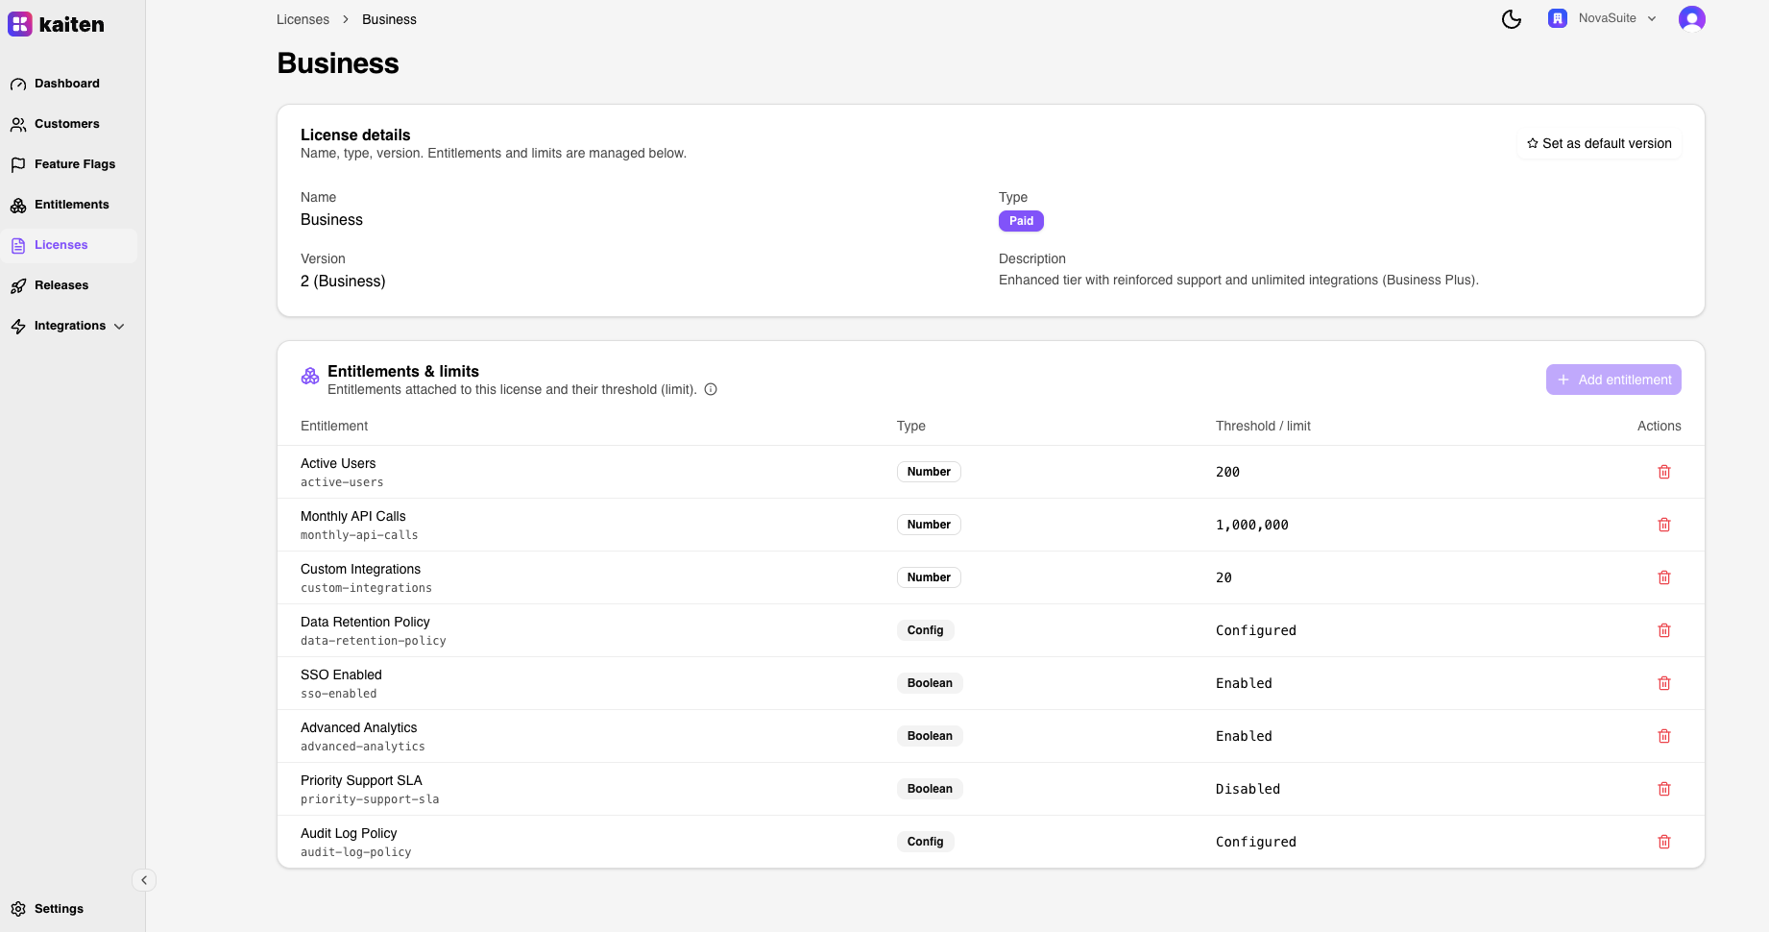Set as default version

pos(1598,144)
